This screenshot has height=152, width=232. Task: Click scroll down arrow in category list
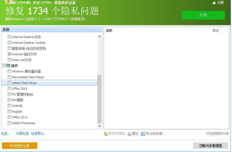coord(99,126)
